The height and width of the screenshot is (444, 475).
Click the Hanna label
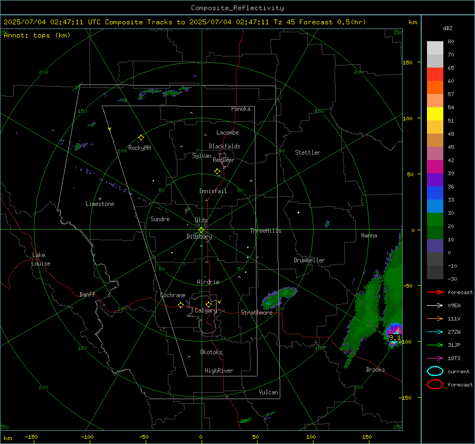click(x=369, y=235)
